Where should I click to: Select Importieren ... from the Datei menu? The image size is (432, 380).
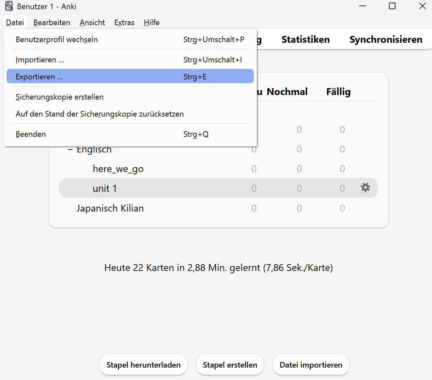tap(130, 60)
